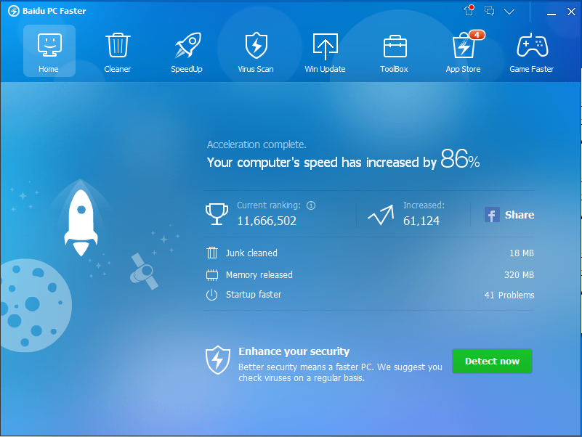
Task: Click the 86% speed increase figure
Action: click(460, 159)
